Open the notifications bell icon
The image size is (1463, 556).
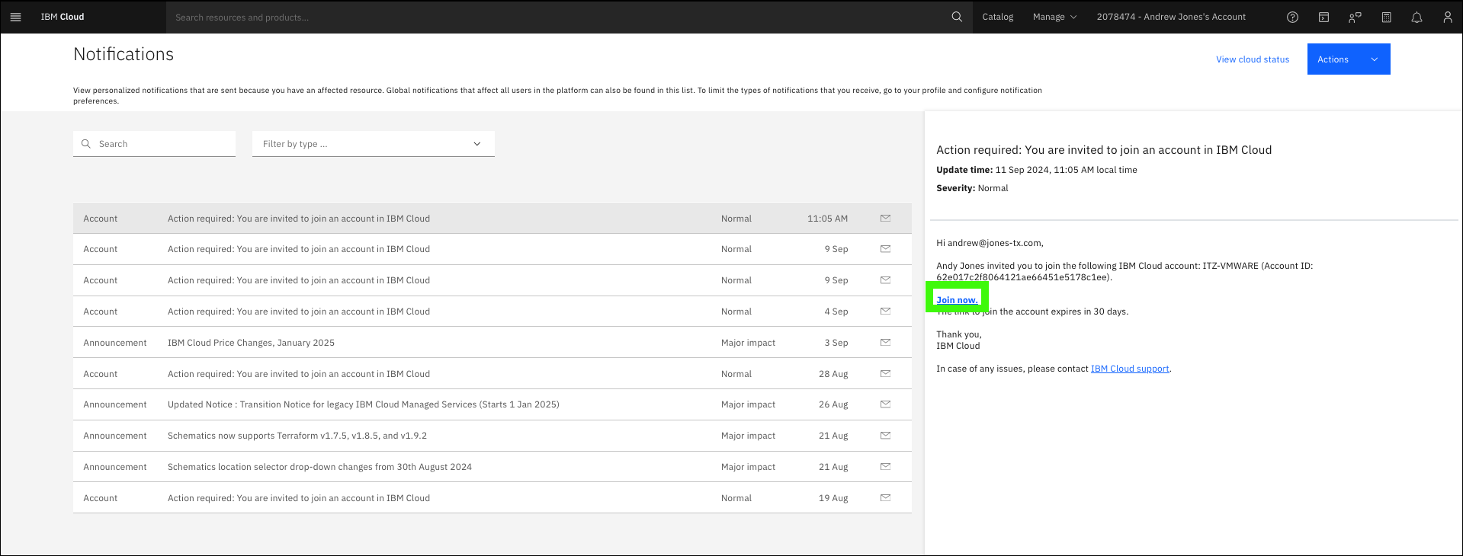(1416, 17)
